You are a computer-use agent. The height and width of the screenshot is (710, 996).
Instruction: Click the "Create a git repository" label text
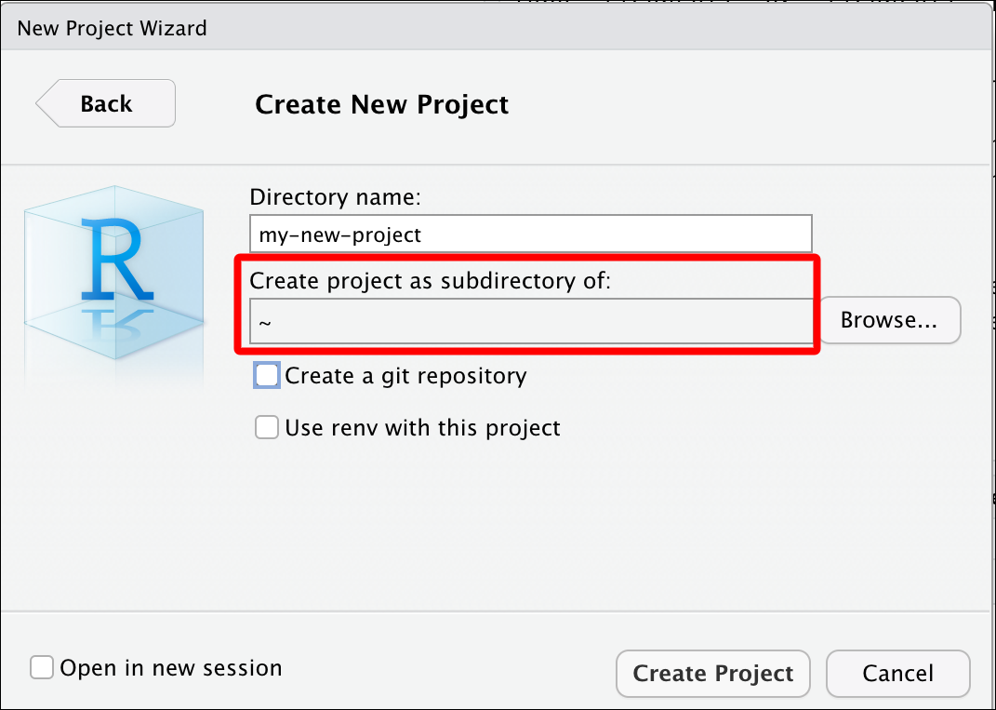click(405, 376)
